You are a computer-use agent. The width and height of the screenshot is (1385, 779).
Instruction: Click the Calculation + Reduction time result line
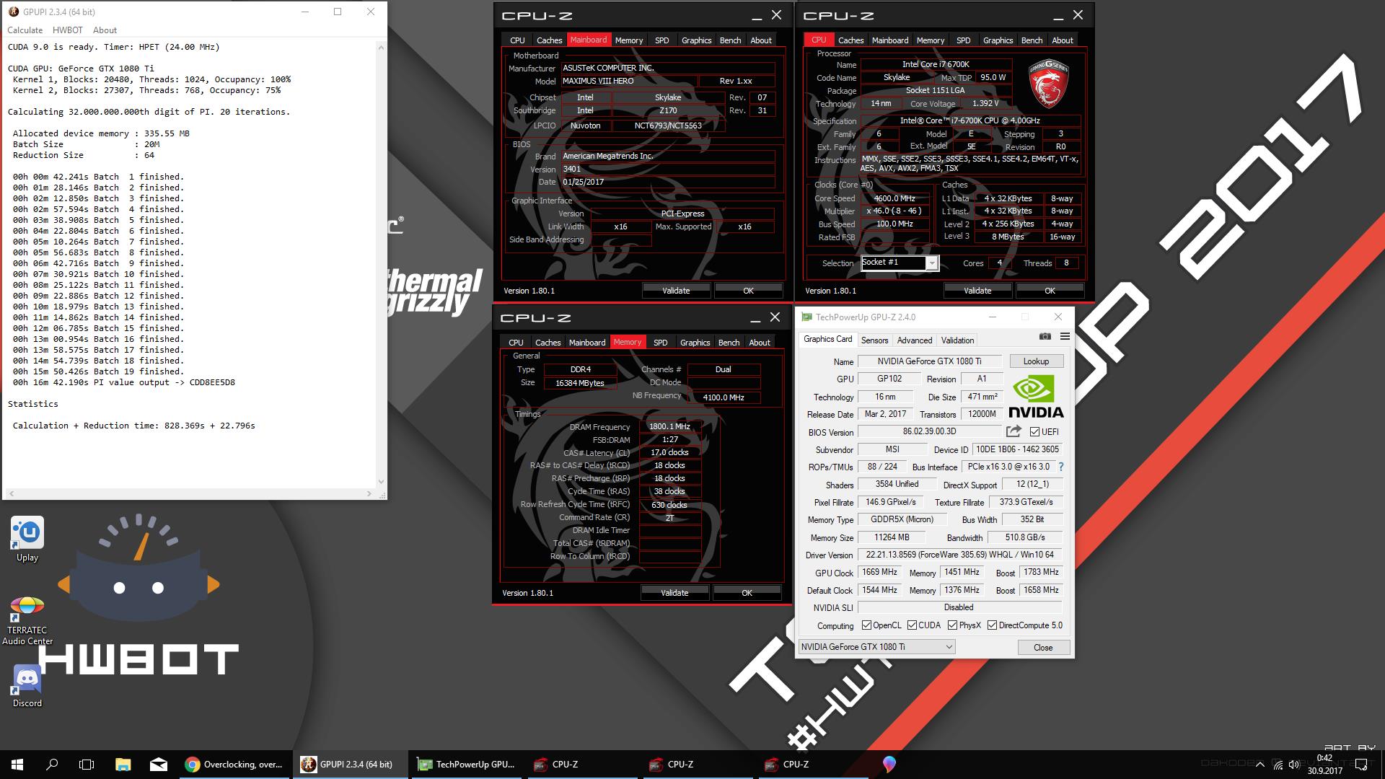point(133,426)
